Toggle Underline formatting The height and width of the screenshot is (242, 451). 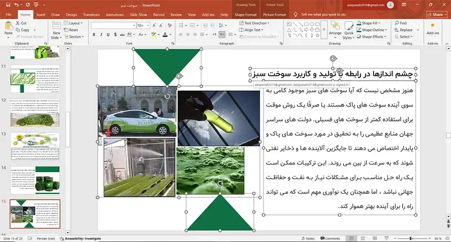click(x=108, y=34)
